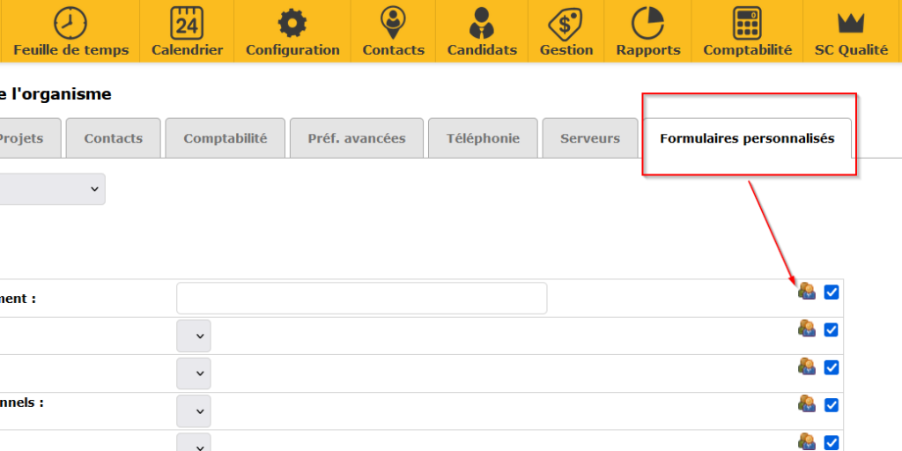
Task: Click users icon in the third form row
Action: [807, 366]
